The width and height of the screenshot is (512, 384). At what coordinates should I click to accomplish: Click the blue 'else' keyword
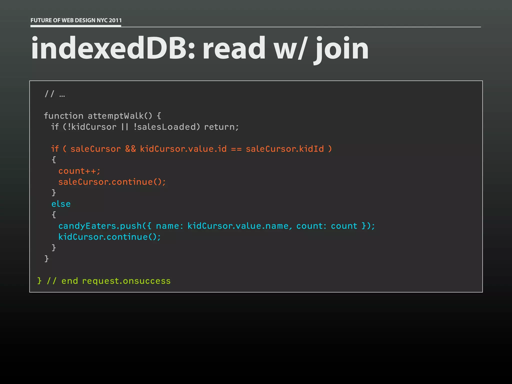pyautogui.click(x=61, y=204)
